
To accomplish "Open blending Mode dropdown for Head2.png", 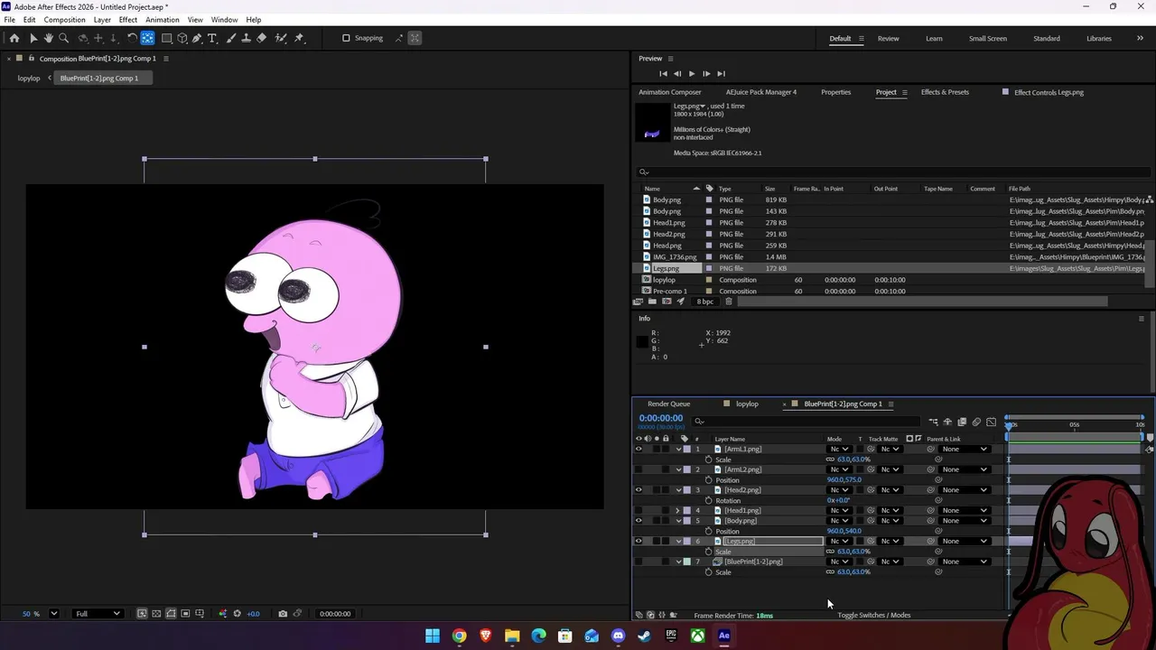I will coord(840,490).
